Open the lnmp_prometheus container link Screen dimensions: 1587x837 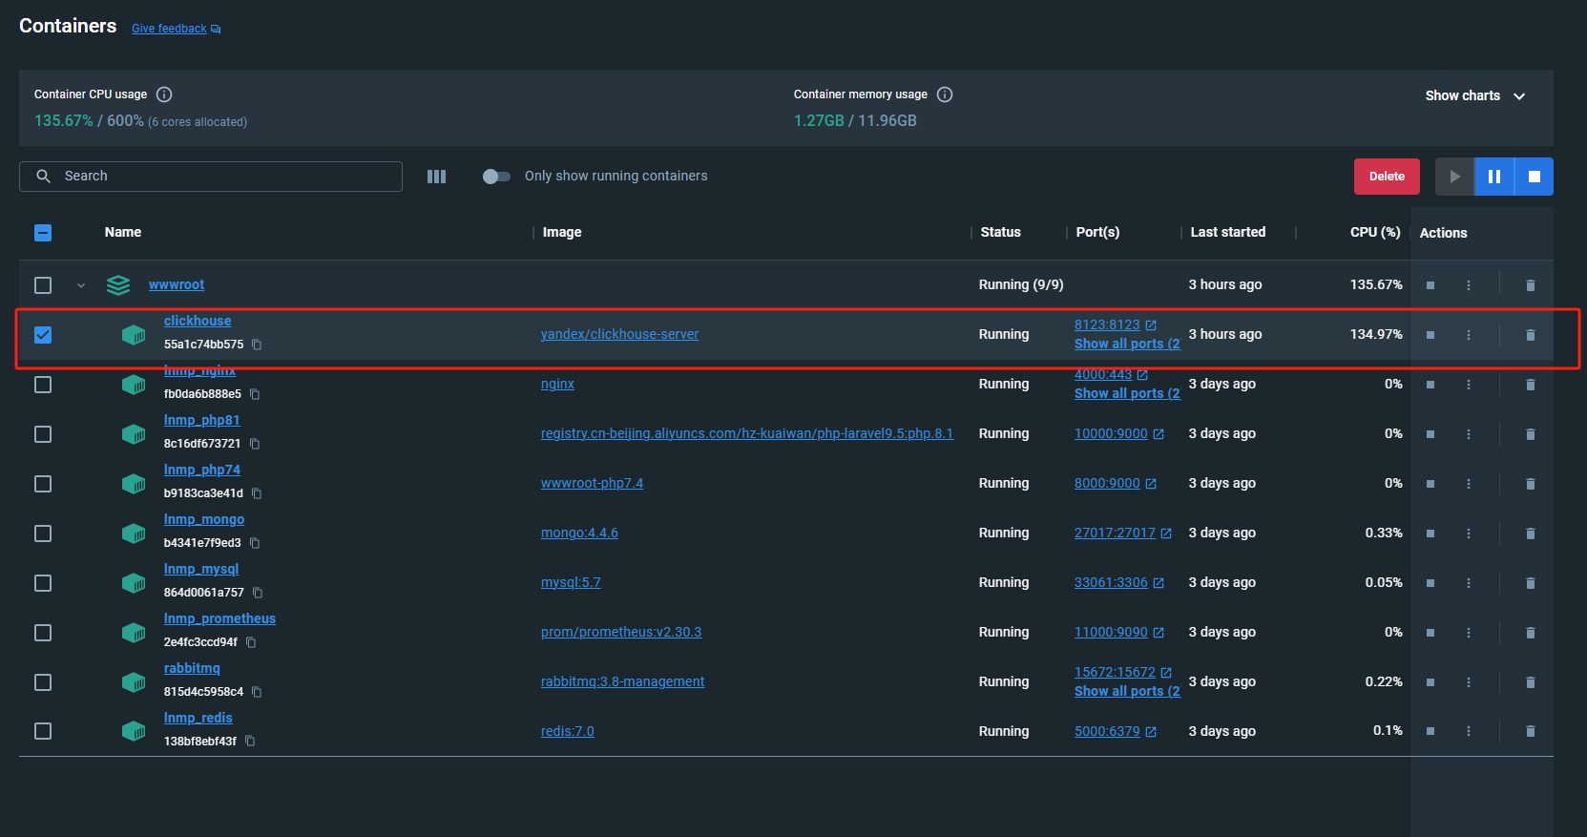[x=219, y=619]
